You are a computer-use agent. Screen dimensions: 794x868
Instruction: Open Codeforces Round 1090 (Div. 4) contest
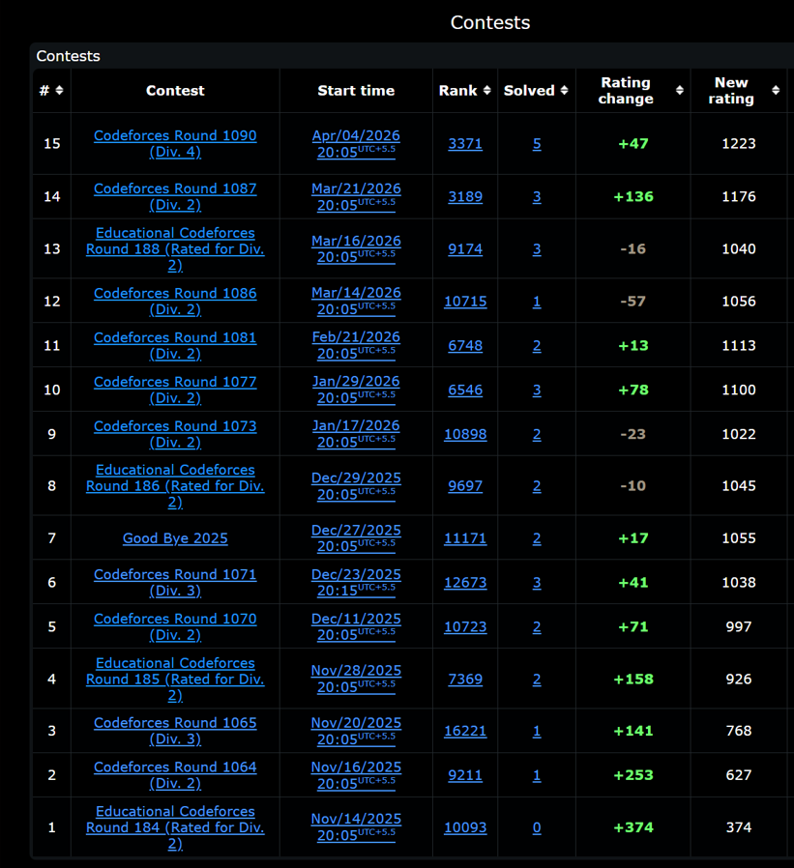(175, 143)
